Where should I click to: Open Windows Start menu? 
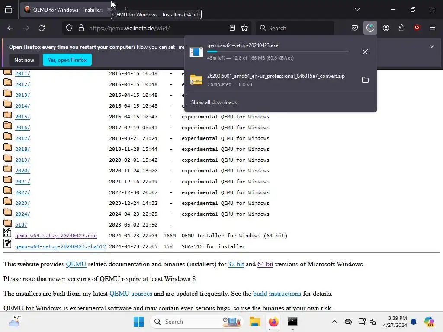tap(138, 322)
